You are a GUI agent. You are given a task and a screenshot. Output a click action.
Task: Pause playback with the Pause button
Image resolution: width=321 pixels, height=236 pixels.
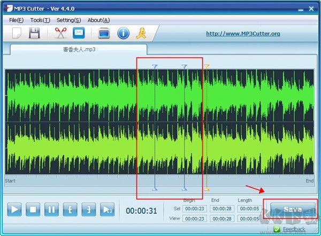coord(51,209)
